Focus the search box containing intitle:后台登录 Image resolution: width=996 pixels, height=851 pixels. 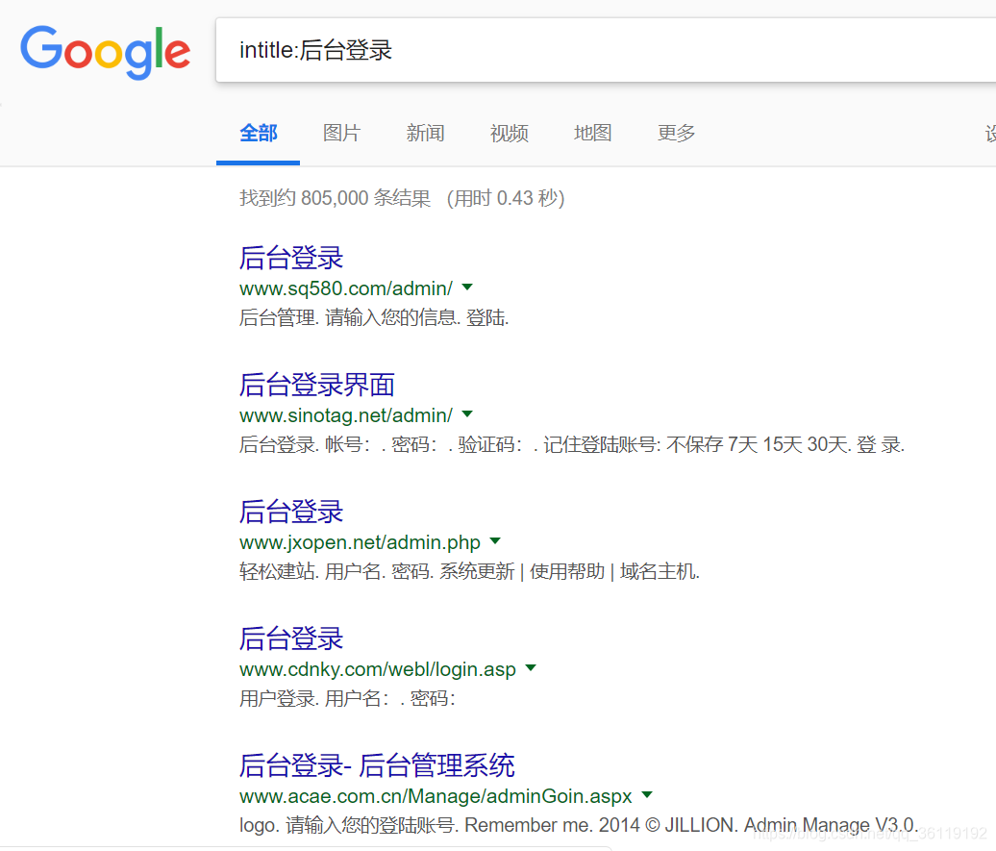tap(606, 50)
